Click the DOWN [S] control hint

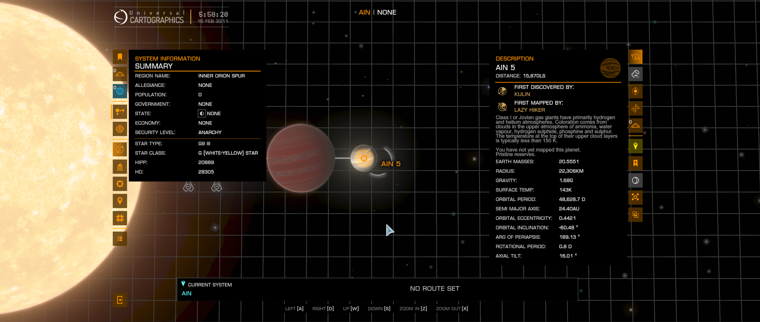[x=379, y=309]
